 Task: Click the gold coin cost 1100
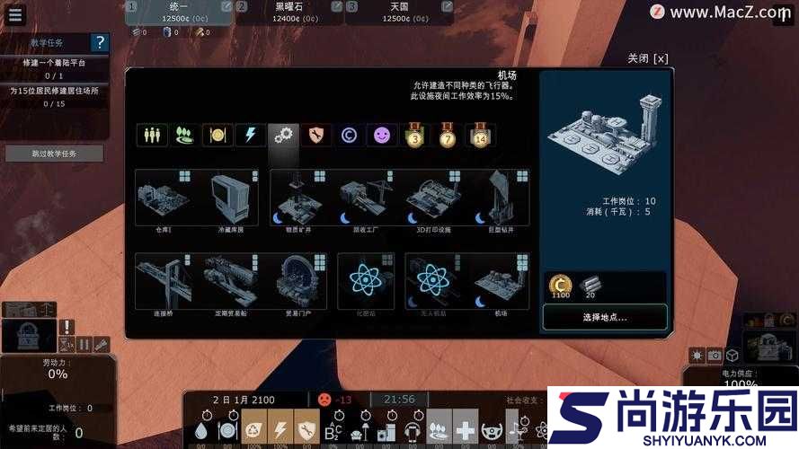point(561,286)
